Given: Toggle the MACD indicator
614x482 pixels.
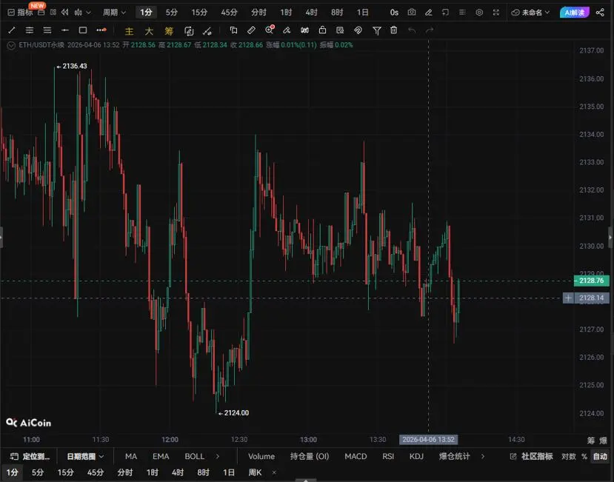Looking at the screenshot, I should (356, 456).
